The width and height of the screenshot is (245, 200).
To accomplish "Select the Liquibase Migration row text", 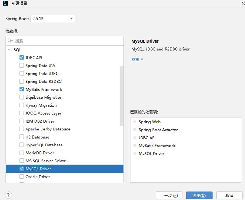I will click(44, 98).
